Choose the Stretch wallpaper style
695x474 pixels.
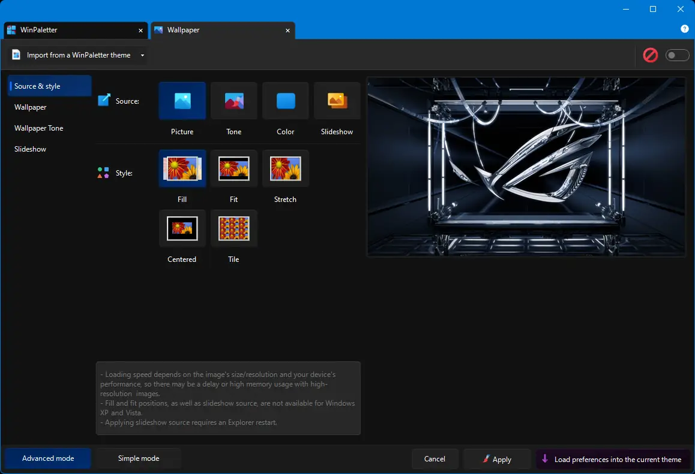pyautogui.click(x=286, y=168)
